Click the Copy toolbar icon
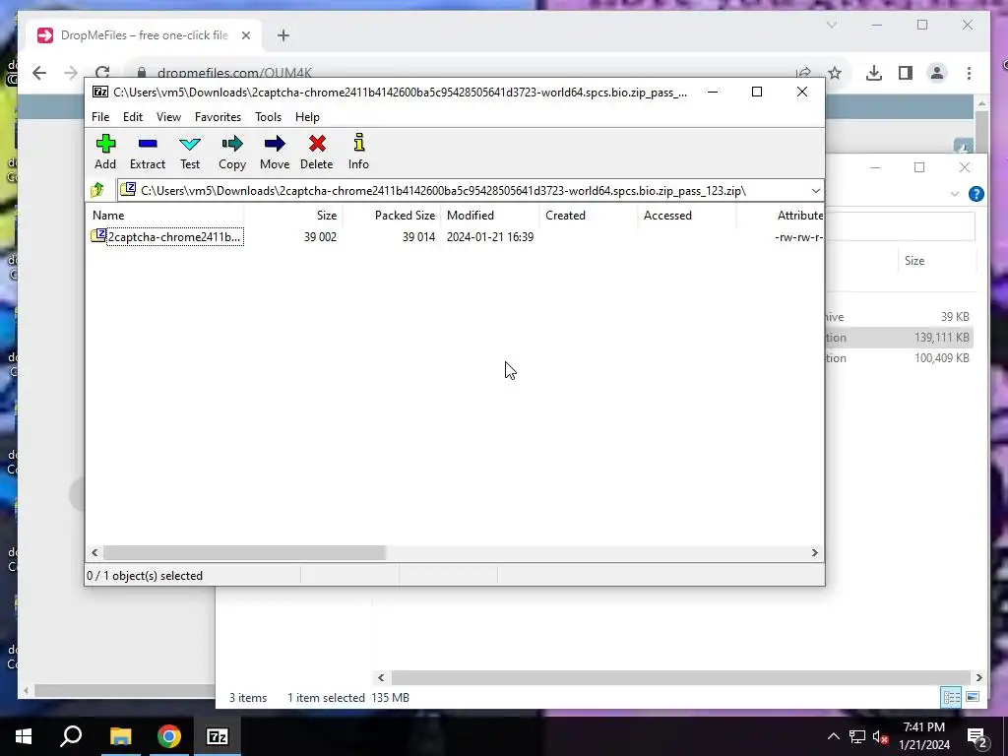This screenshot has height=756, width=1008. (x=232, y=152)
